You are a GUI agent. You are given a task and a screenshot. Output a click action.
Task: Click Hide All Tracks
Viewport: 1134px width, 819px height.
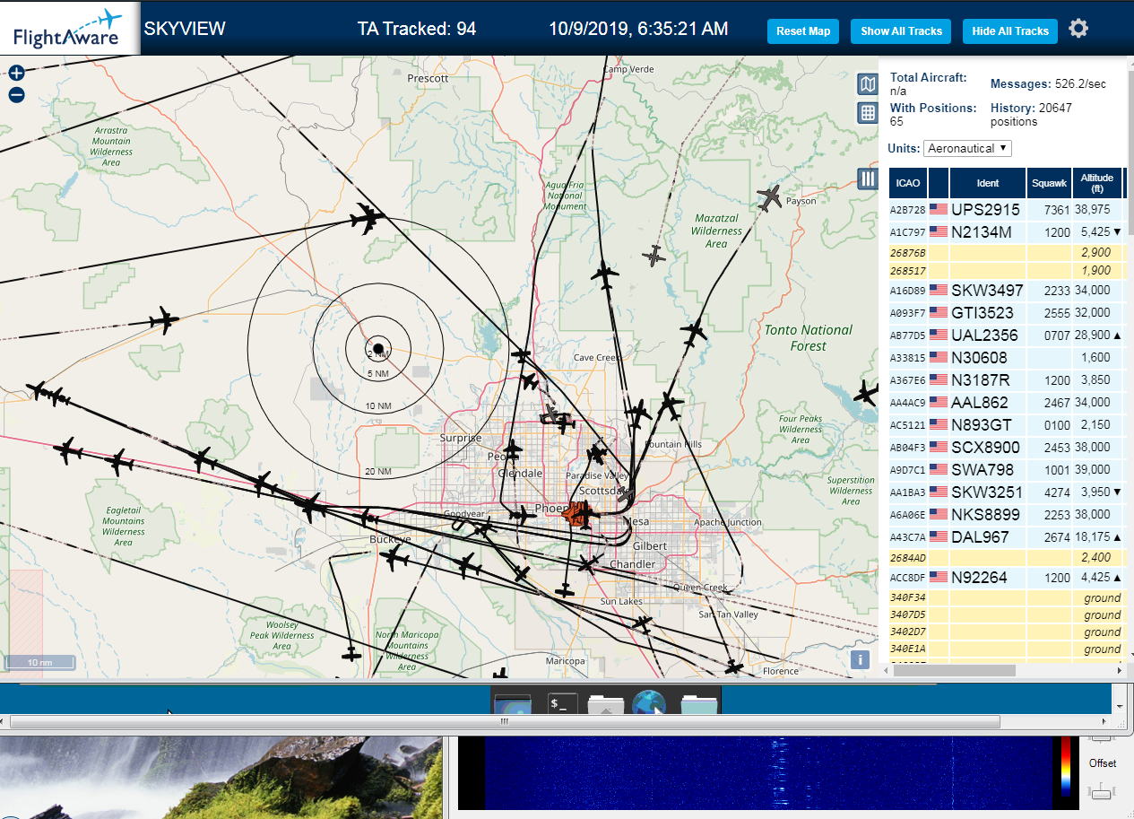coord(1010,31)
